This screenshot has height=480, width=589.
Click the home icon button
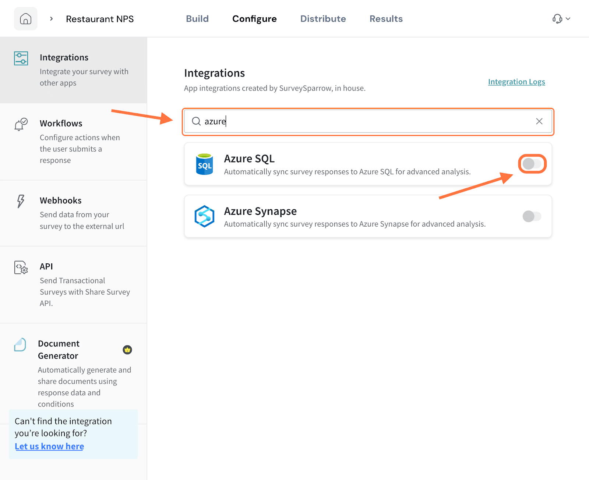(25, 19)
